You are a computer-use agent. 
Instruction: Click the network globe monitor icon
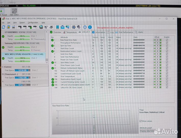(68, 27)
